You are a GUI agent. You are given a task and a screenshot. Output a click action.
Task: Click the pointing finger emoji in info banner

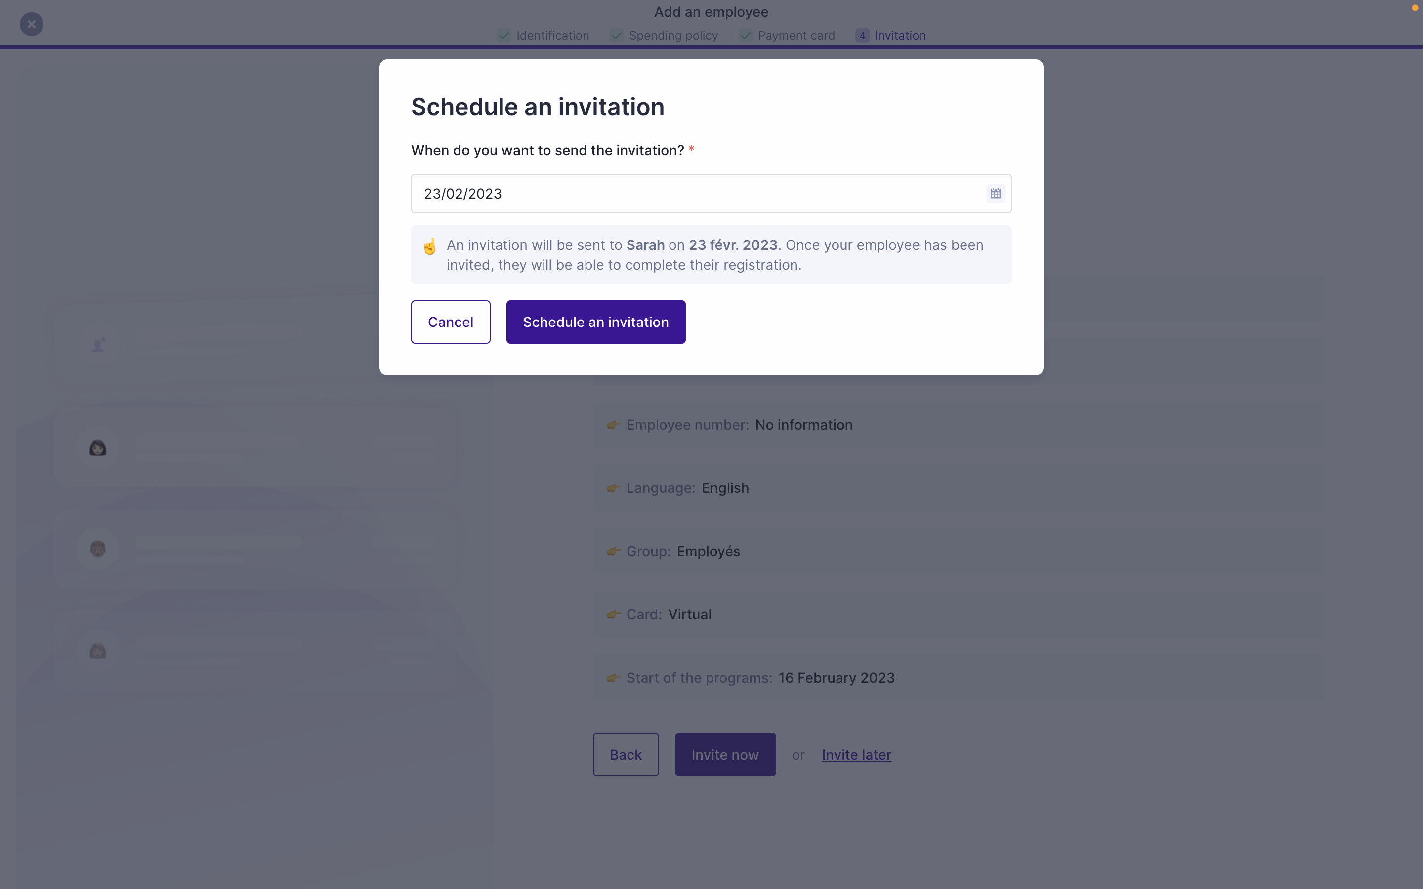(430, 246)
